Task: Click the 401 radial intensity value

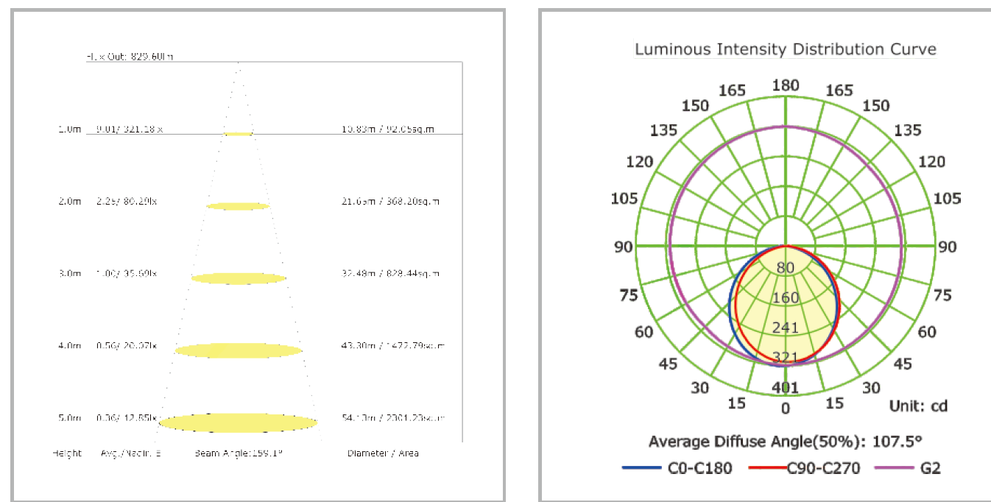Action: (x=786, y=387)
